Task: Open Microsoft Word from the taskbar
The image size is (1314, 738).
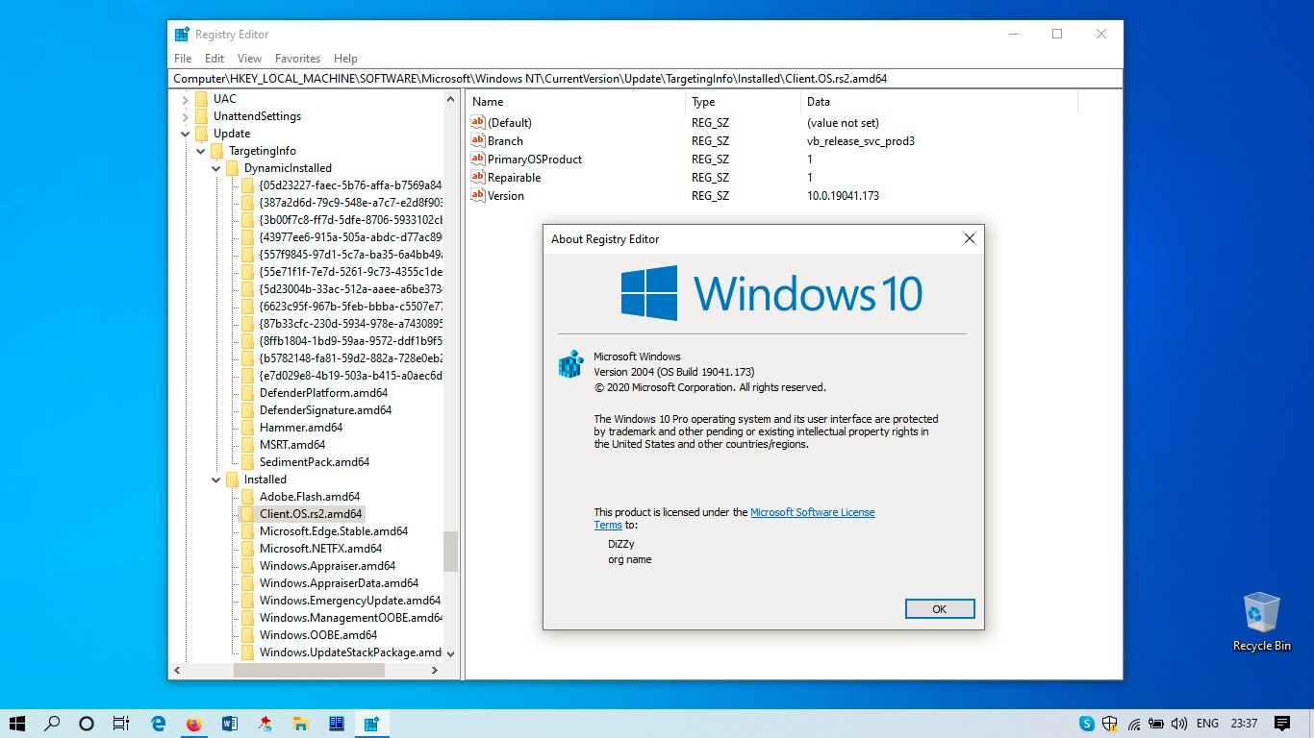Action: pyautogui.click(x=229, y=724)
